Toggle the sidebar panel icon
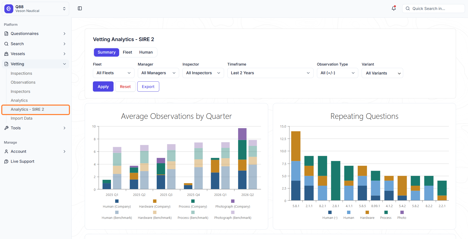This screenshot has height=239, width=468. click(x=80, y=8)
